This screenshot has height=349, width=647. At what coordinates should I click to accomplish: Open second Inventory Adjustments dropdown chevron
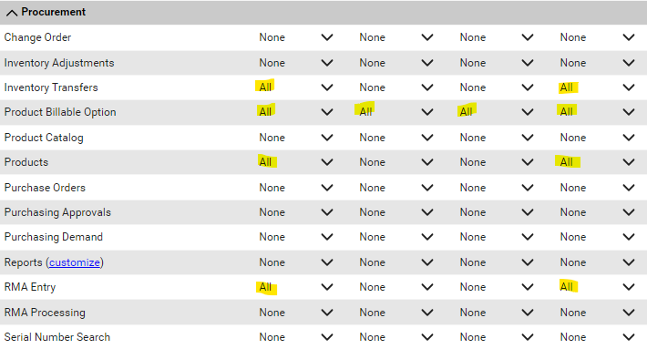[427, 63]
